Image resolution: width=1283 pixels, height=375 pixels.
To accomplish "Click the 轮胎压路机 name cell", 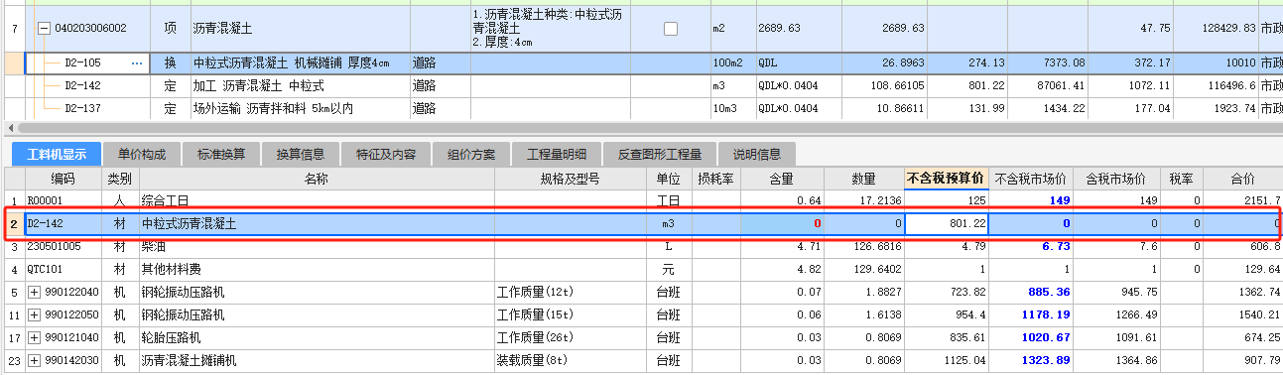I will [x=317, y=337].
